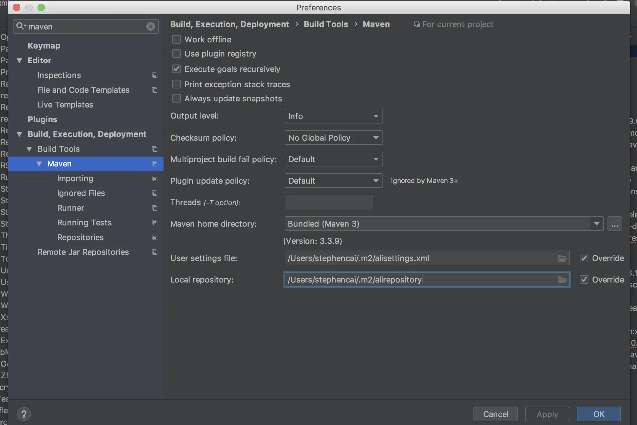
Task: Open Remote Jar Repositories settings
Action: tap(83, 252)
